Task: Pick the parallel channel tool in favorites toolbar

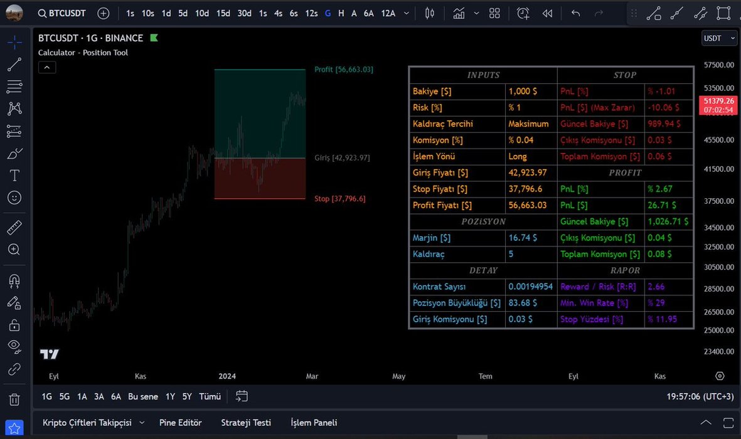Action: 700,13
